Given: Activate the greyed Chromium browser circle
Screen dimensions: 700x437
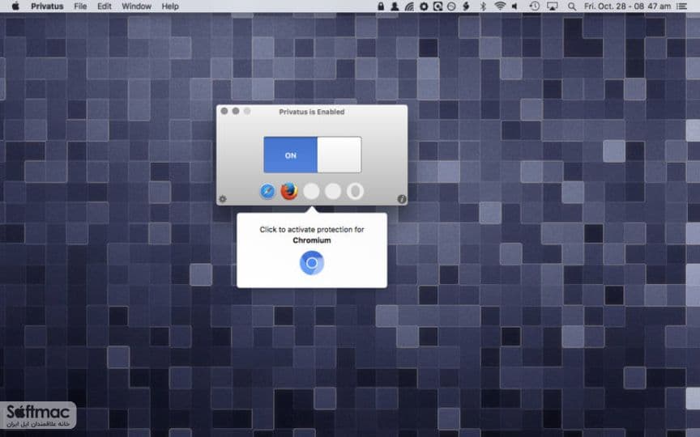Looking at the screenshot, I should coord(311,192).
